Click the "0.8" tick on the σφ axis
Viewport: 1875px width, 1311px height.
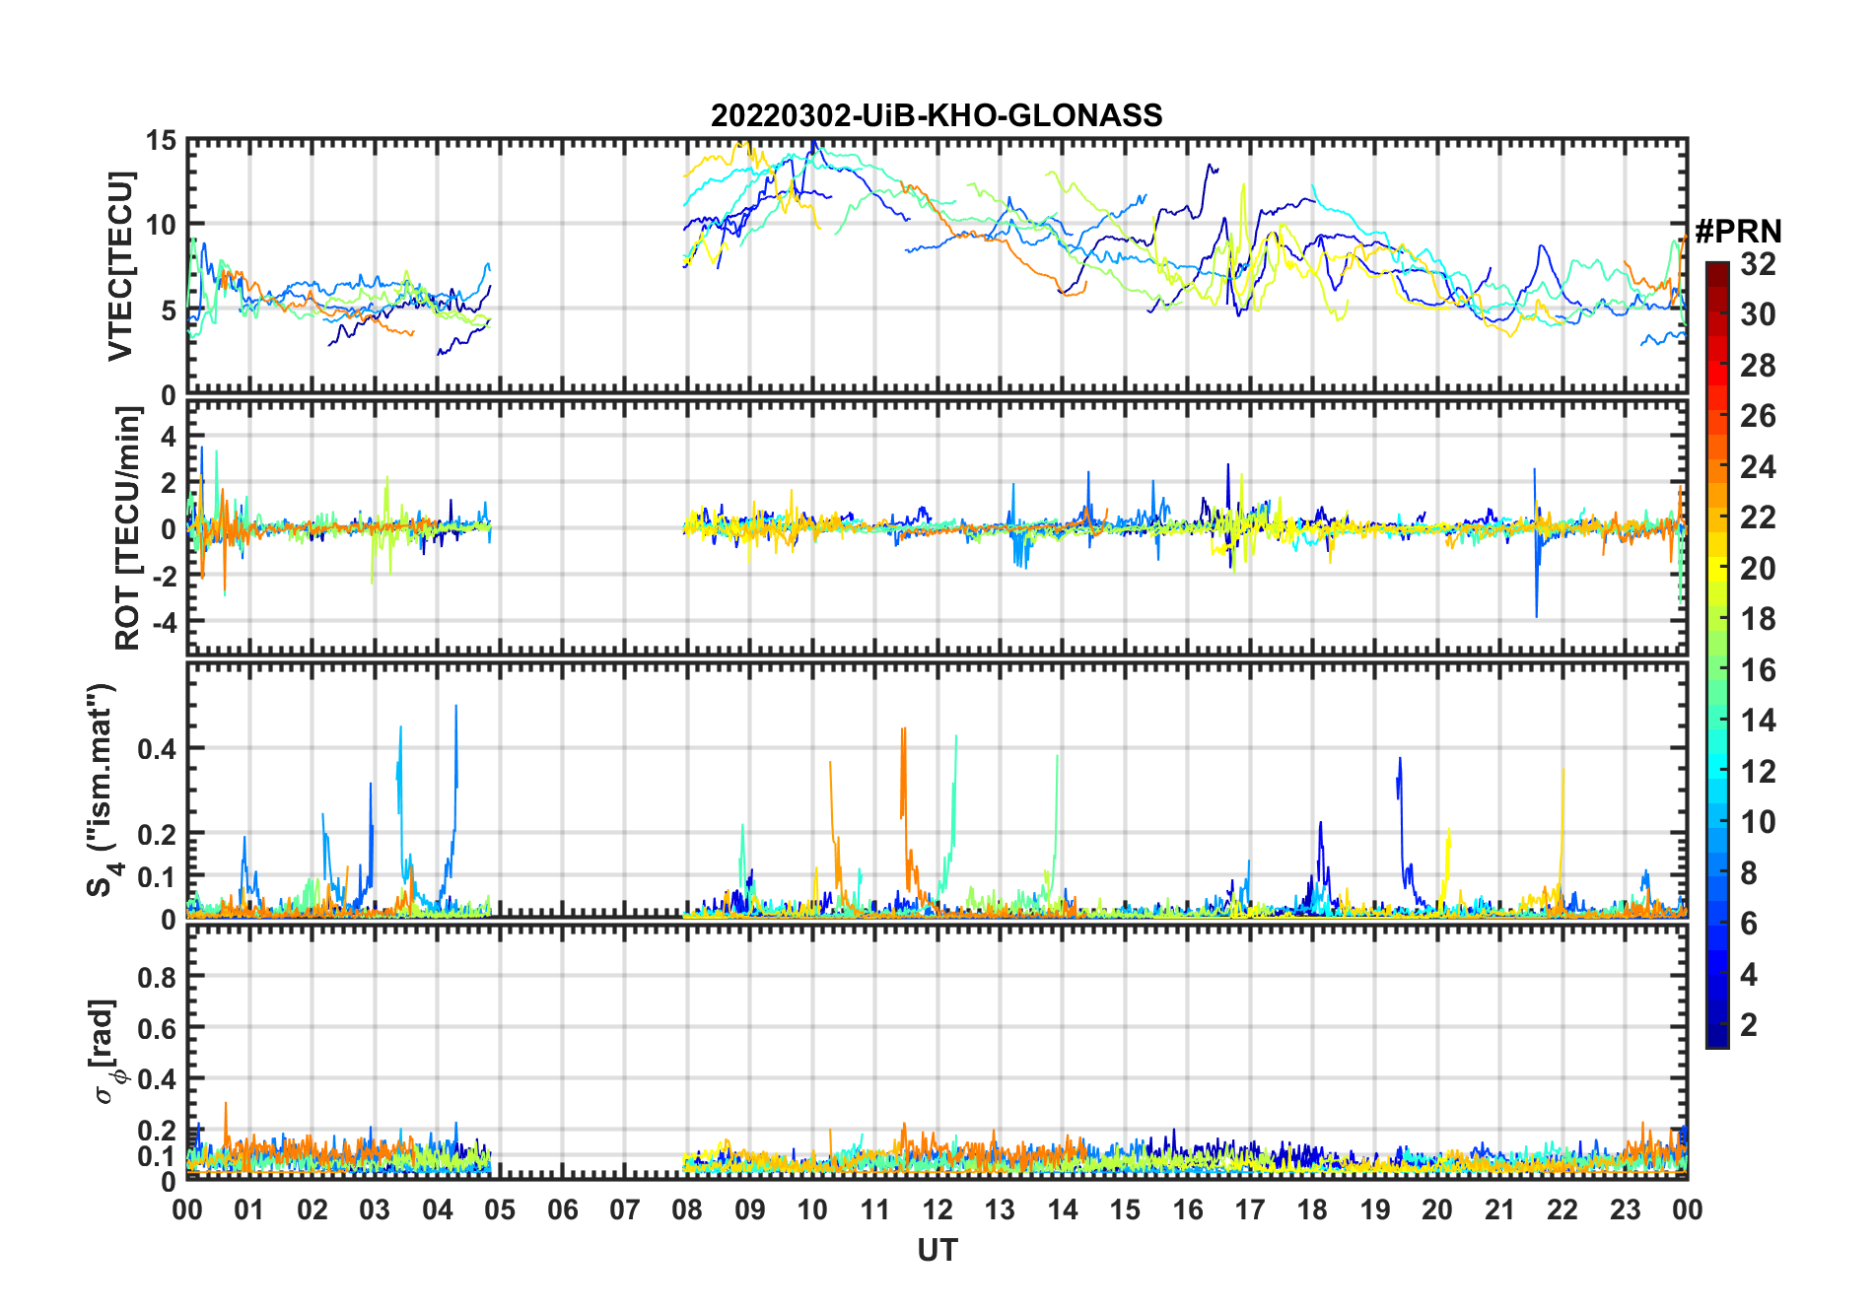(x=157, y=977)
